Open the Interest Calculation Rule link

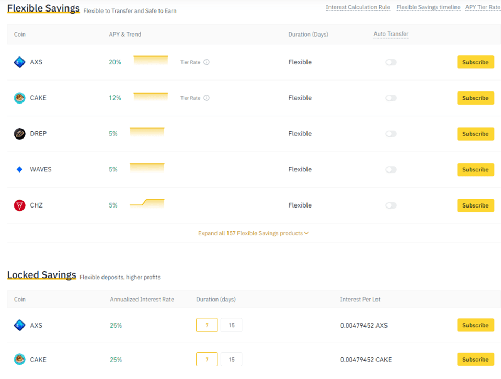pos(358,7)
